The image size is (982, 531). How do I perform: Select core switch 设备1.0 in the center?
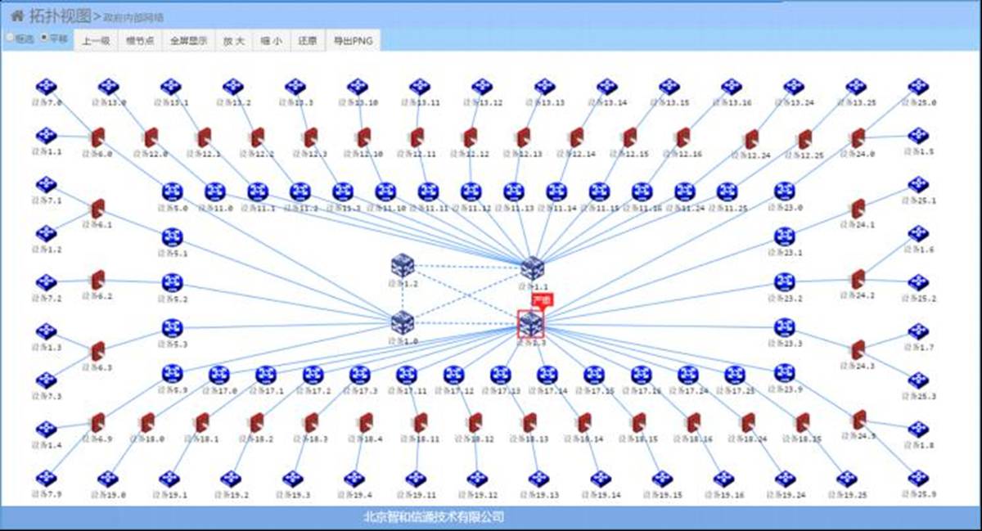click(402, 323)
